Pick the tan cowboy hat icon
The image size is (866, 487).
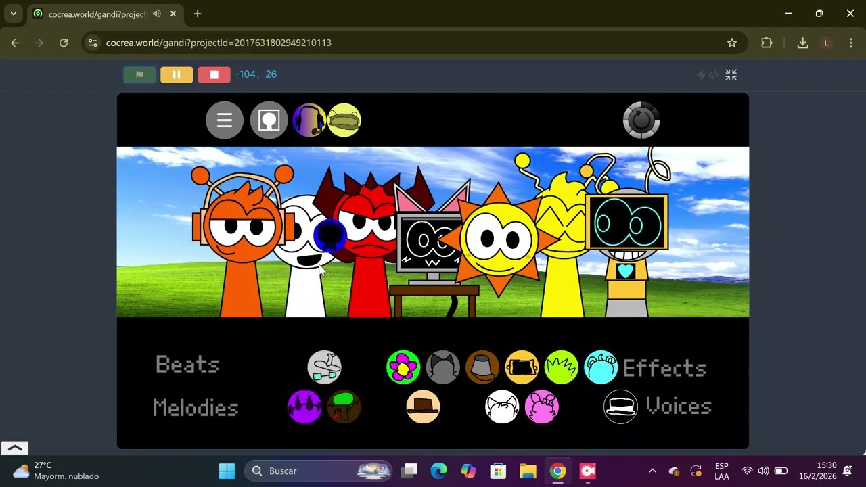[x=424, y=407]
